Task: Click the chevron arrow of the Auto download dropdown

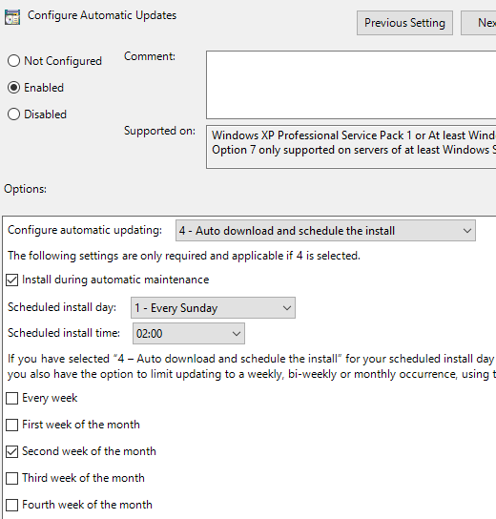Action: [x=467, y=231]
